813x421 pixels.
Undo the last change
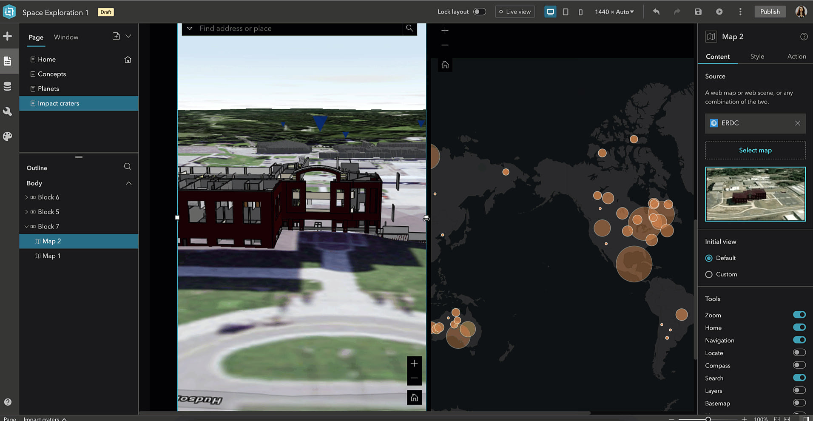(x=655, y=11)
